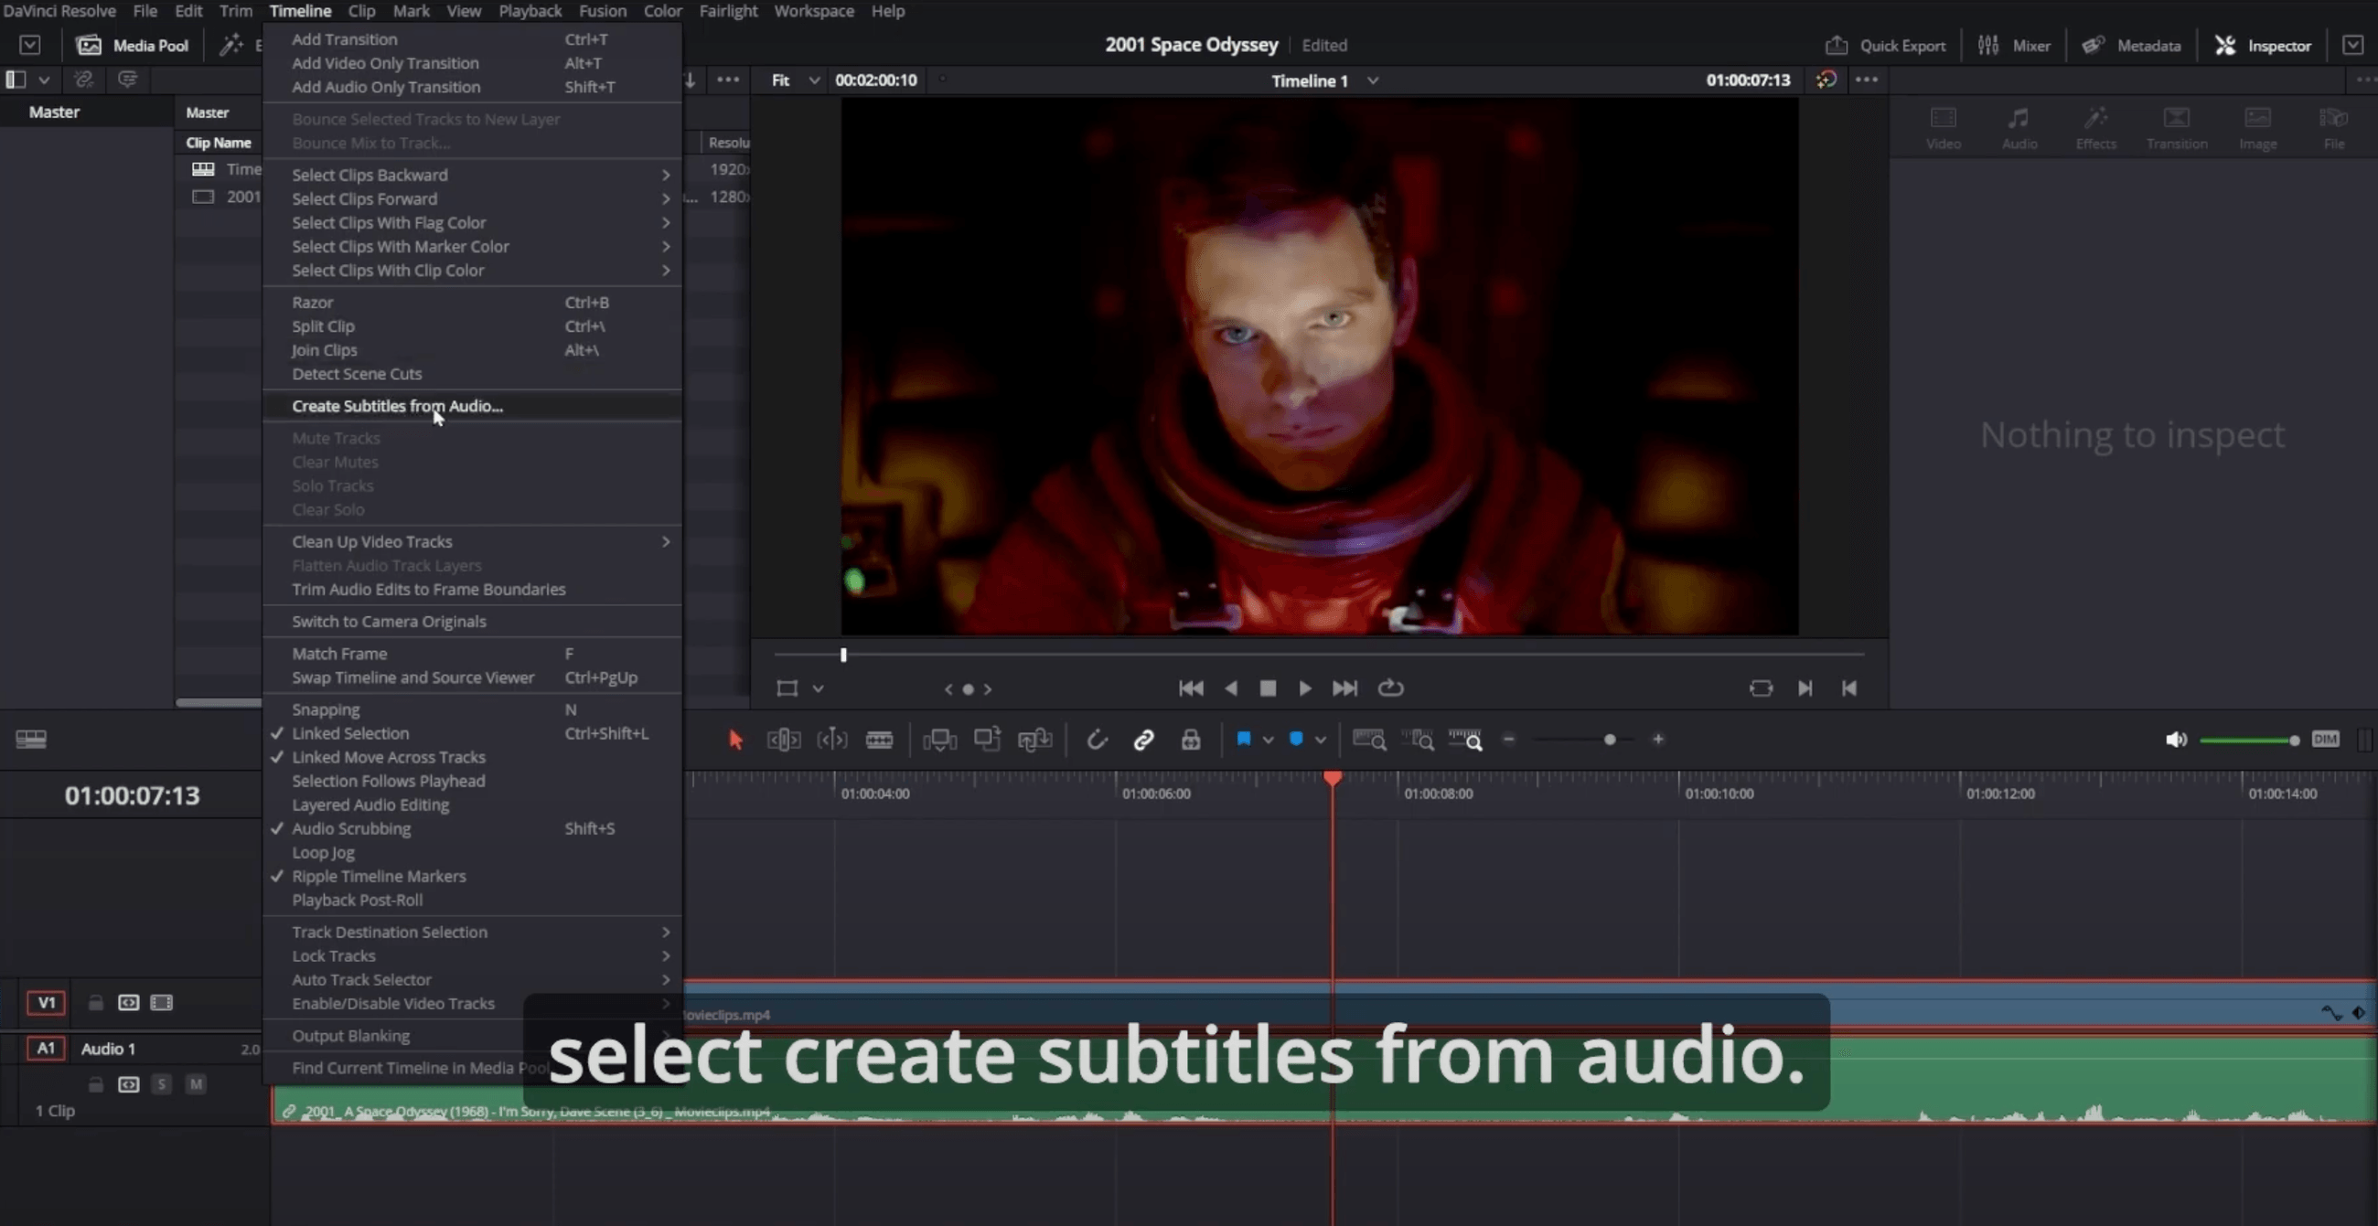Mute the Audio 1 track

click(x=197, y=1084)
